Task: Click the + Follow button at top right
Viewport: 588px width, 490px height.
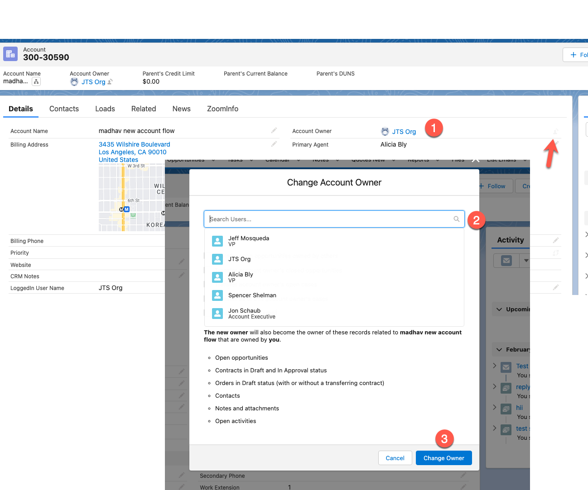Action: 576,55
